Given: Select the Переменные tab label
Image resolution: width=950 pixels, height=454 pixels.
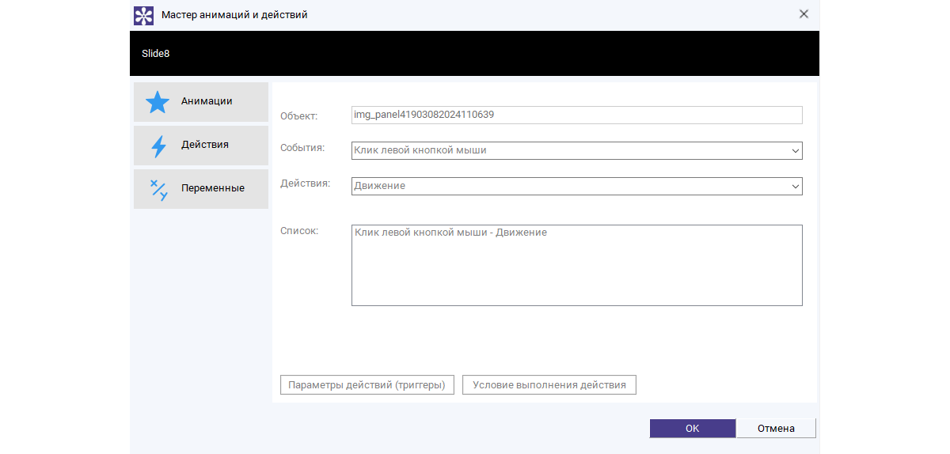Looking at the screenshot, I should pyautogui.click(x=213, y=188).
